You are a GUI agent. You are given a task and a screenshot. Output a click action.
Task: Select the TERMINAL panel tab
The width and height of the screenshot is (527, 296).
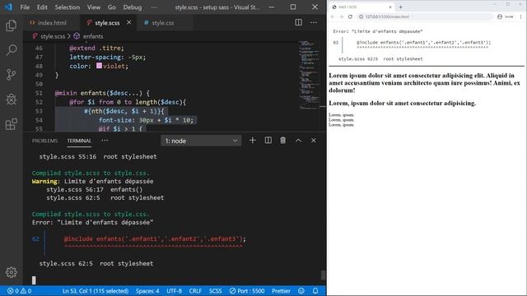[79, 141]
